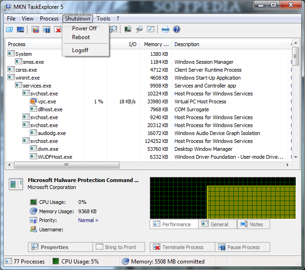305x270 pixels.
Task: Click the horizontal scrollbar right arrow
Action: tap(288, 165)
